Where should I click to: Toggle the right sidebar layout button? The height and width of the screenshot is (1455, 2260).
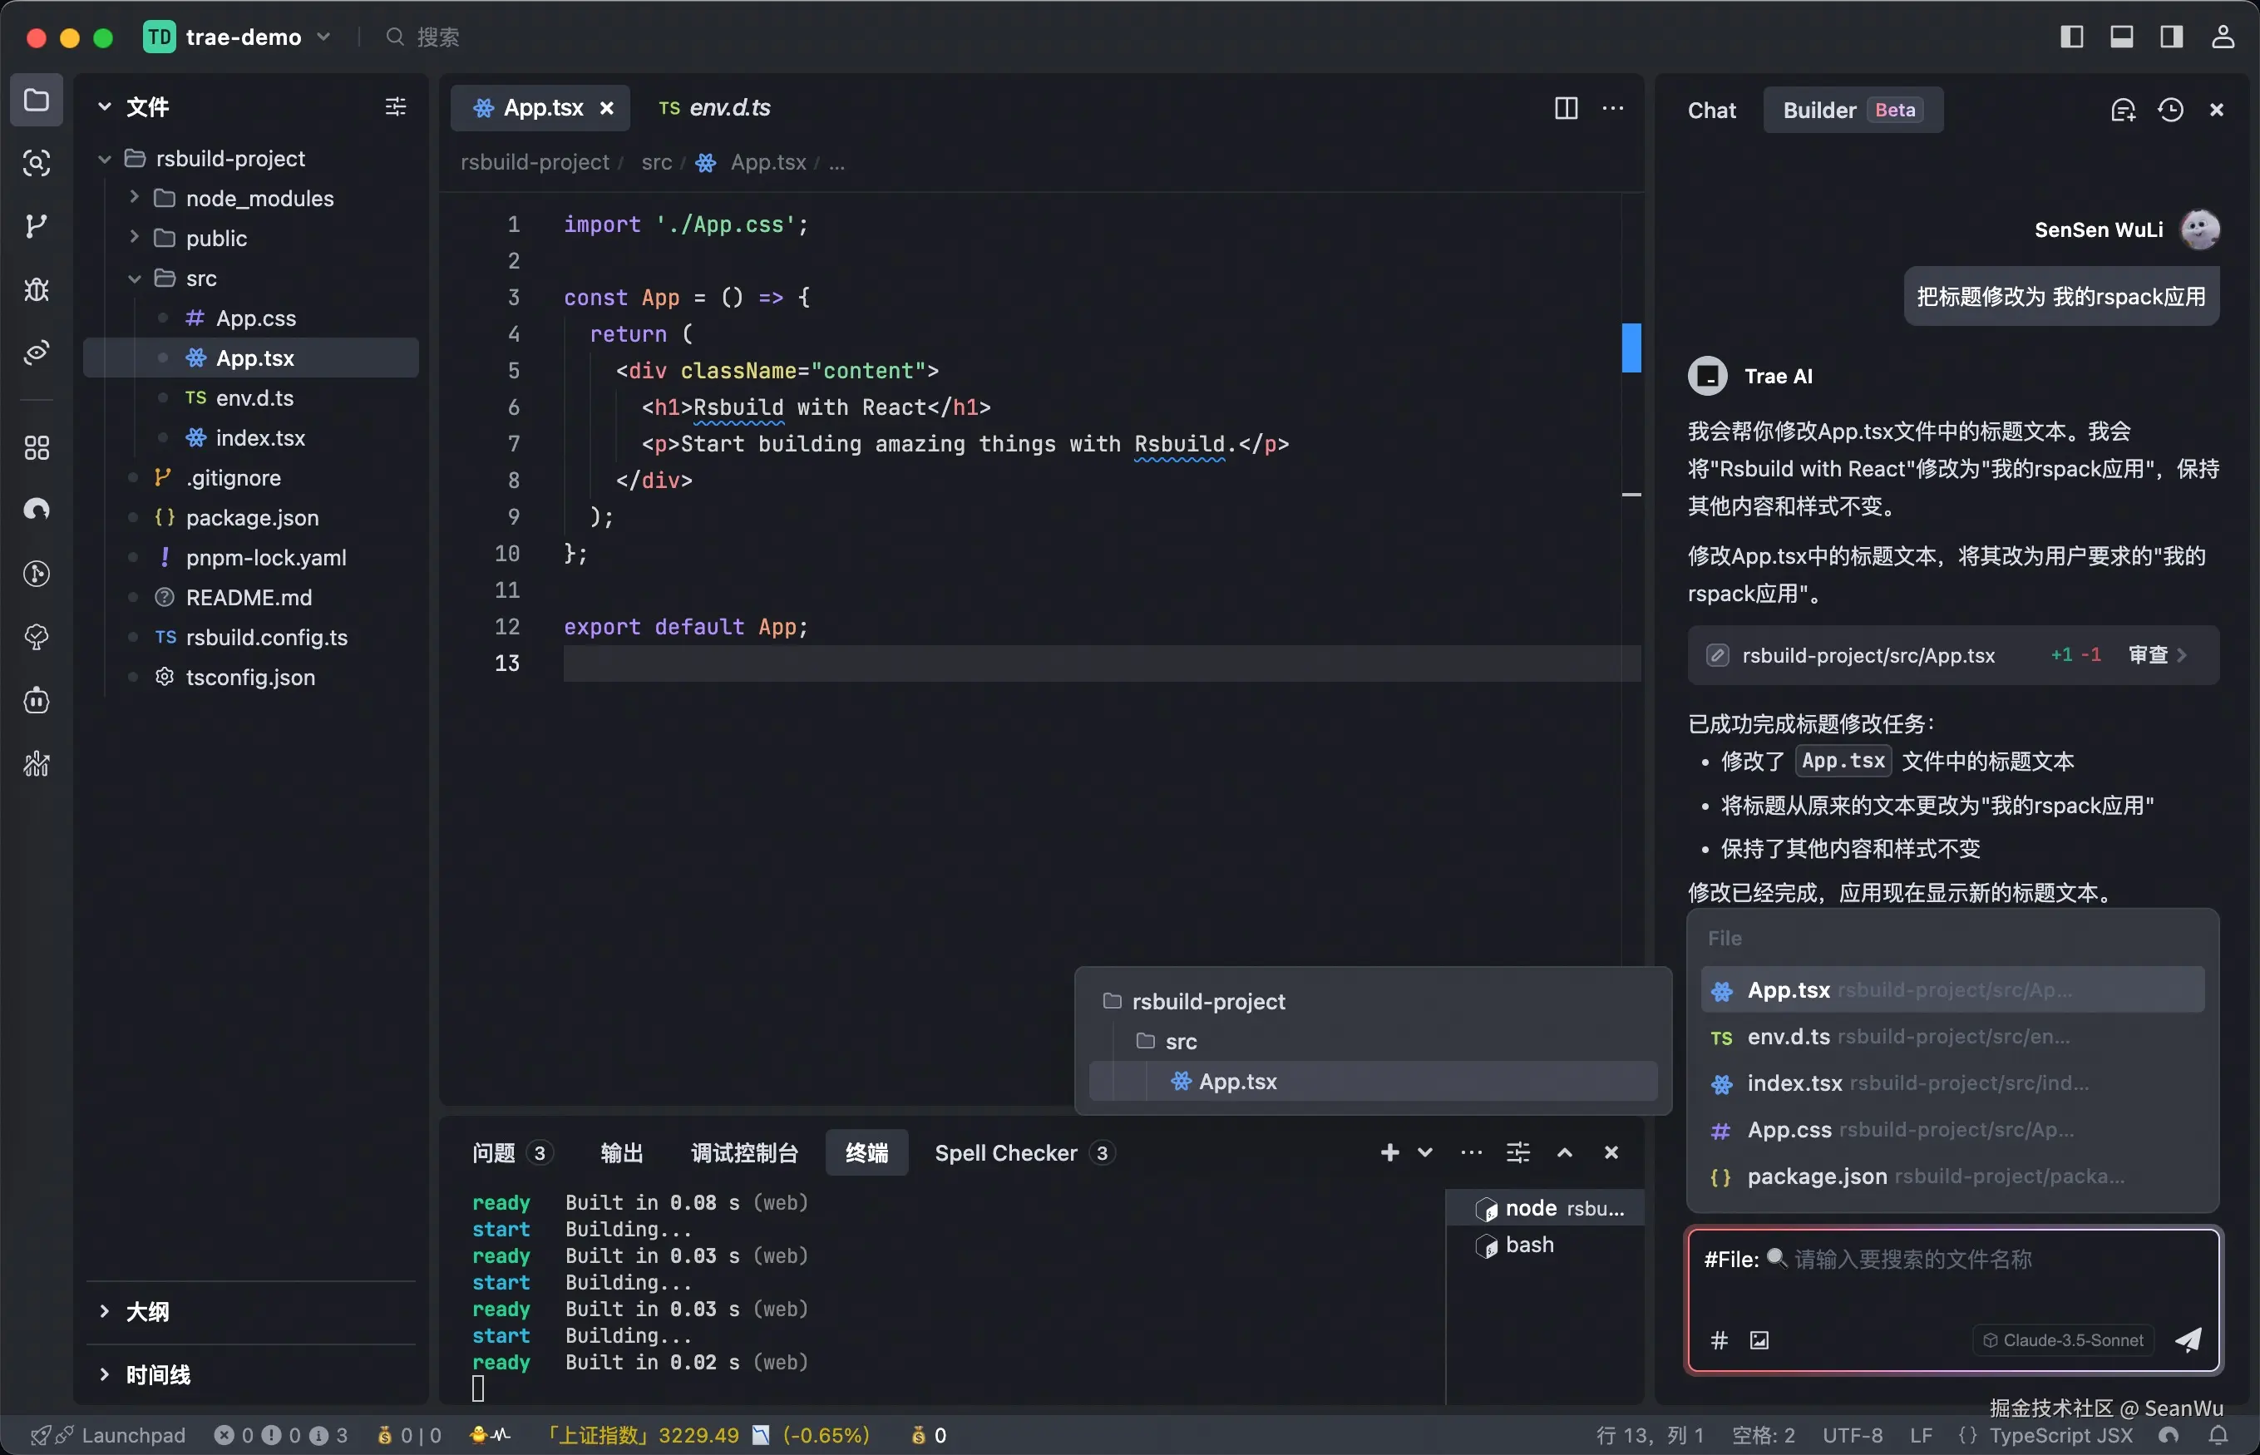coord(2171,37)
